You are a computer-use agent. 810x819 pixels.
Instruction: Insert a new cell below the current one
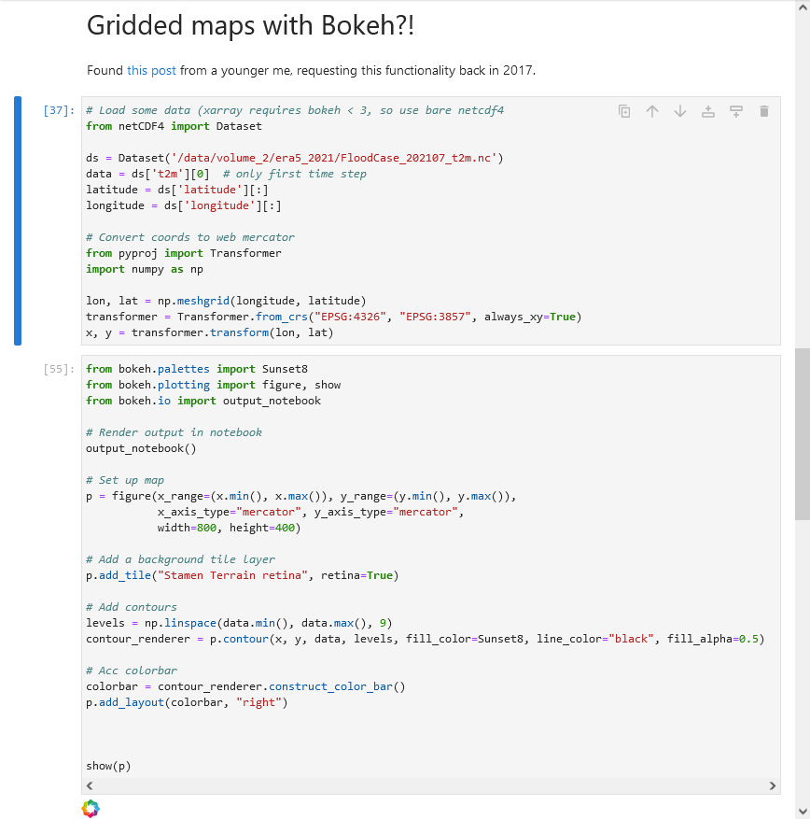coord(735,110)
